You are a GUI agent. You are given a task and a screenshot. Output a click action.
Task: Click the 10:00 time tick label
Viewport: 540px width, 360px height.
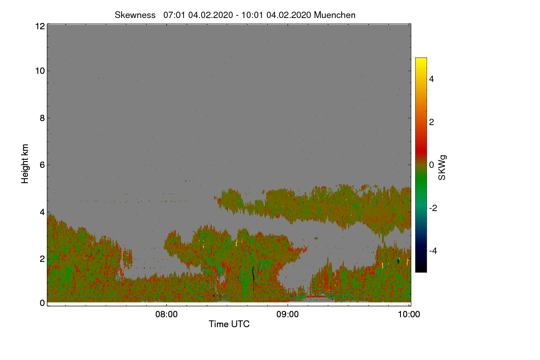(409, 315)
